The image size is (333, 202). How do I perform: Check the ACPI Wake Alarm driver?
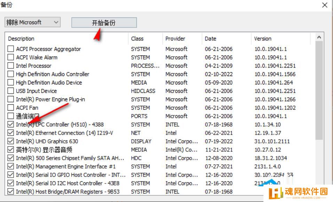10,57
